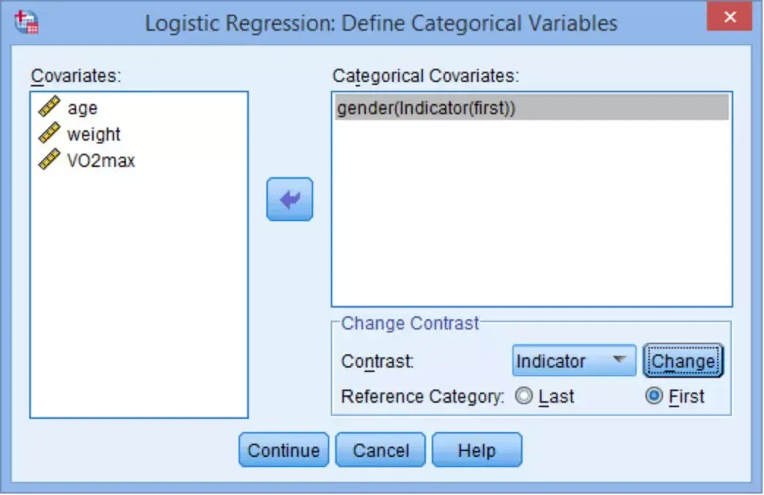Select the Last reference category option
764x495 pixels.
click(524, 395)
